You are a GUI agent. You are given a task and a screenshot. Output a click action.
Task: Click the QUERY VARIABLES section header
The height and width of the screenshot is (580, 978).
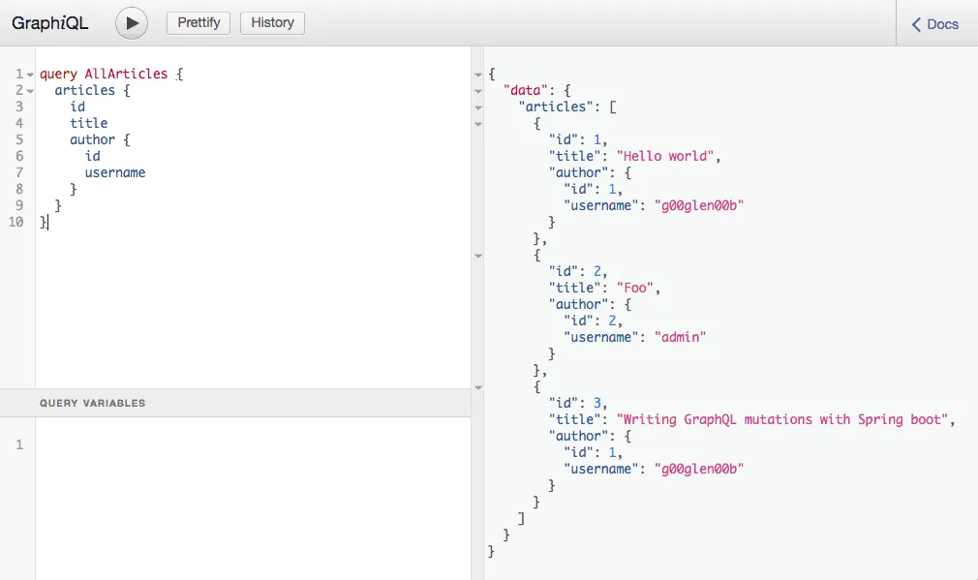click(x=92, y=403)
